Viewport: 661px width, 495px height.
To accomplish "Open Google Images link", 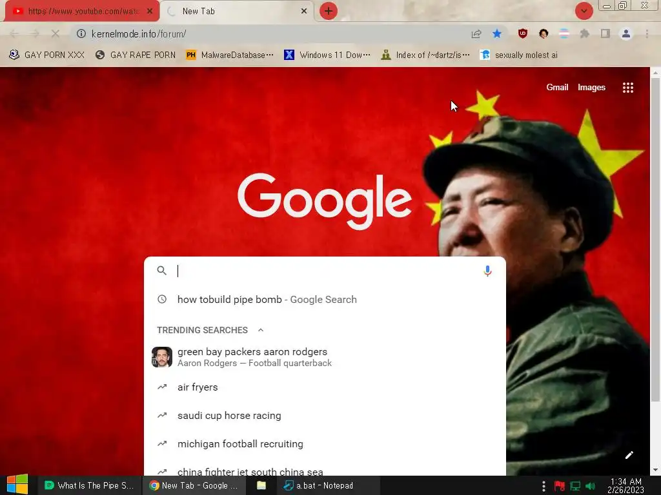I will click(x=591, y=87).
